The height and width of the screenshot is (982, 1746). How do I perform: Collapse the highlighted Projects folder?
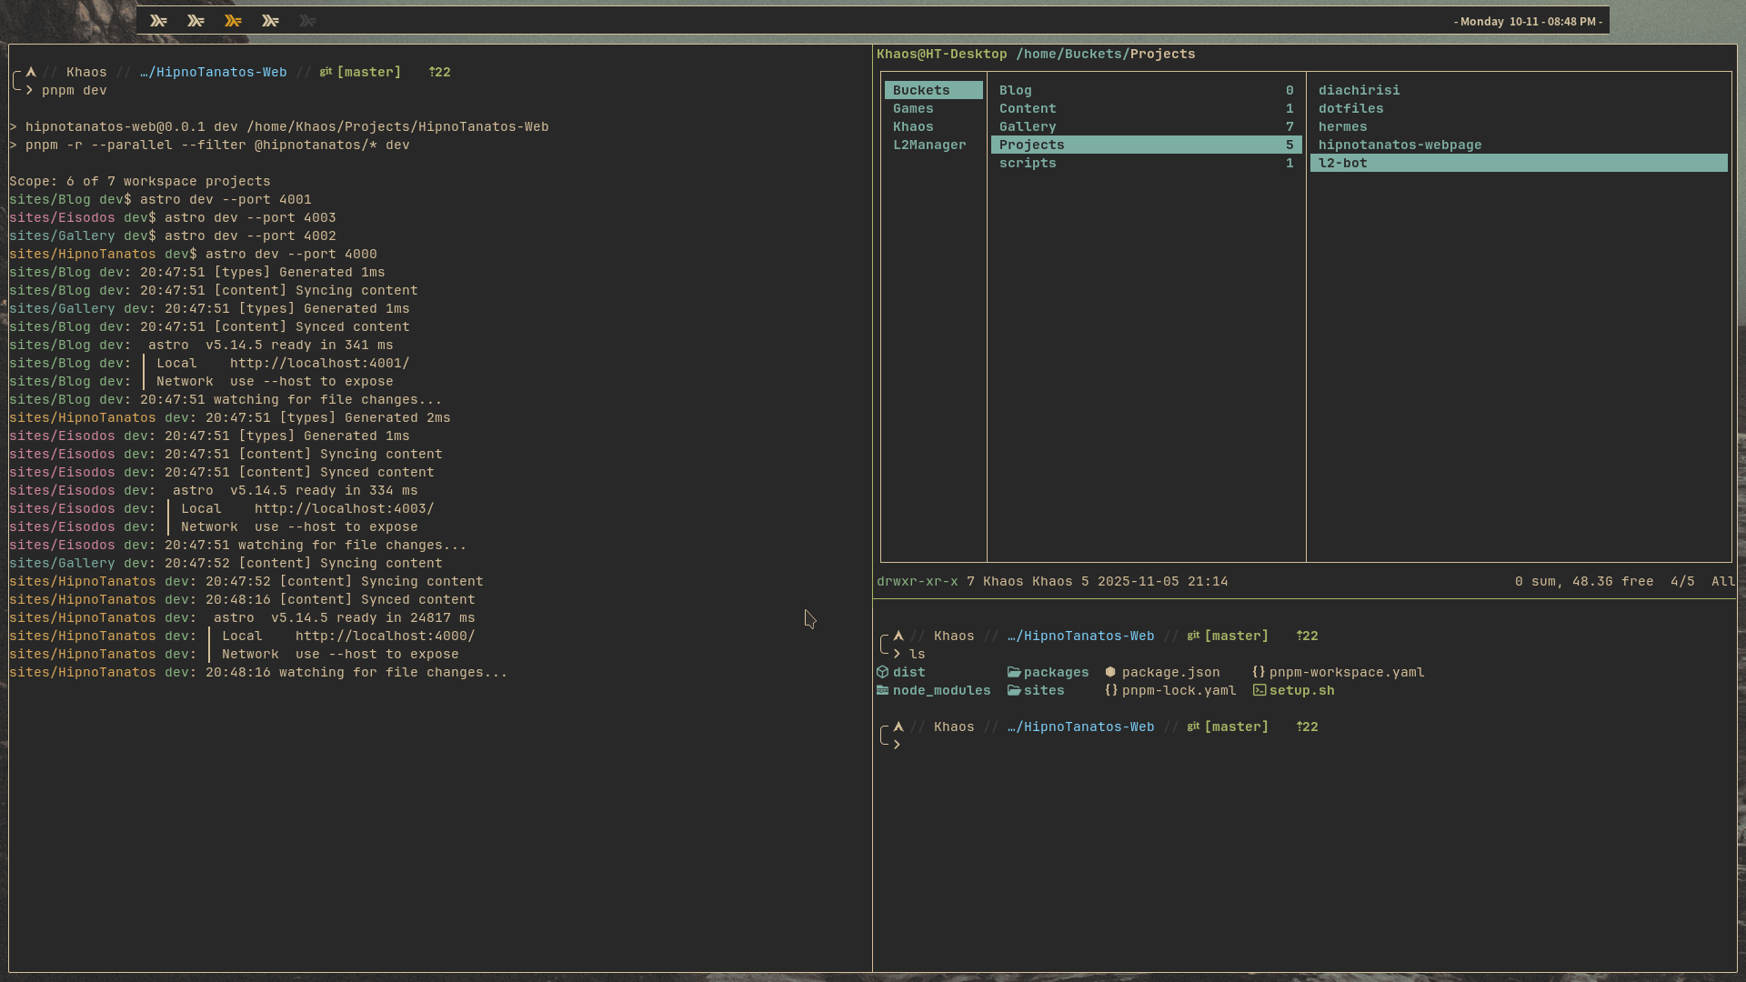[1031, 145]
